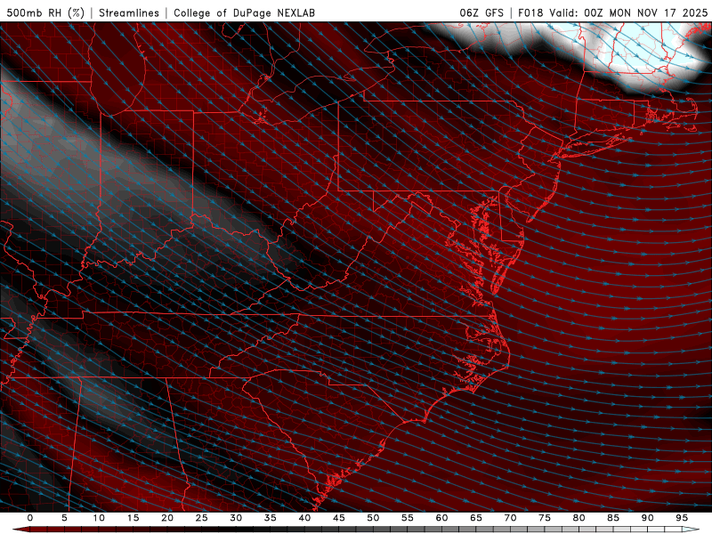
Task: Click the 20 value on the color scale
Action: tap(167, 518)
